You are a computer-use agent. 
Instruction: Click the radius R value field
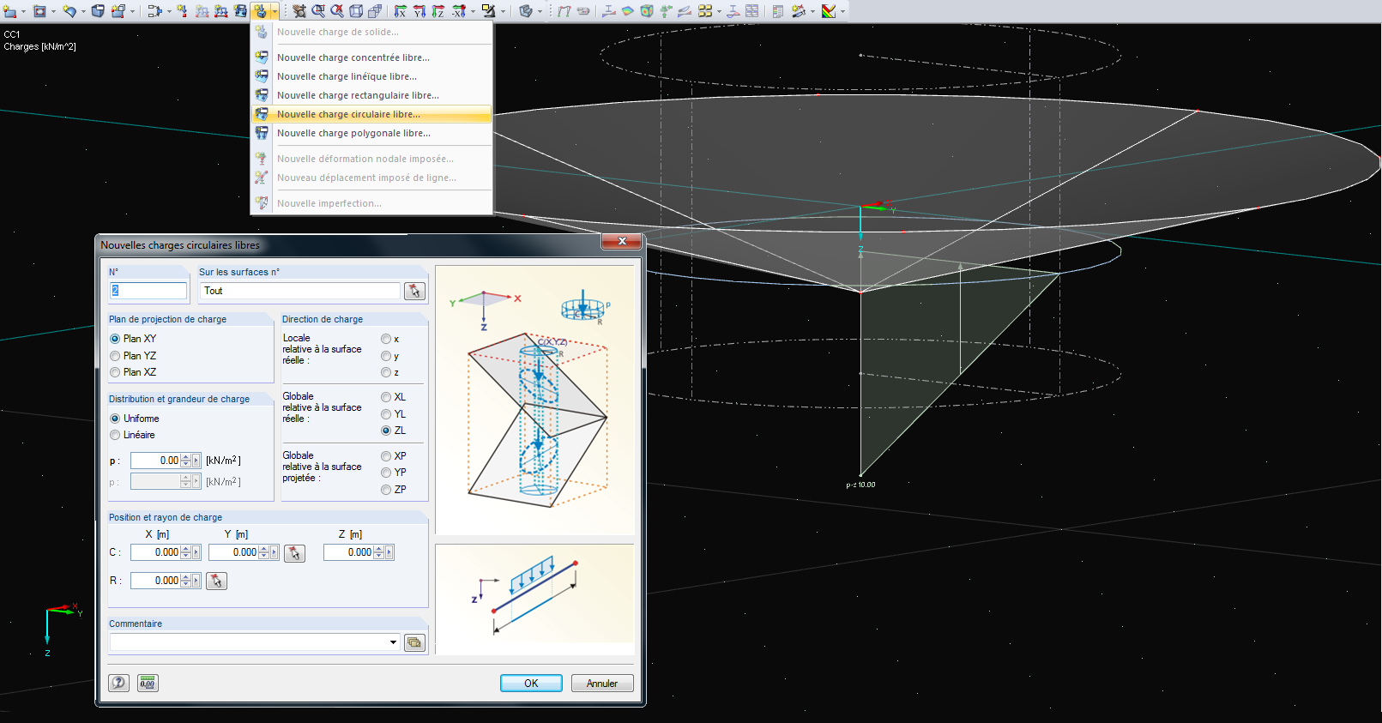[155, 581]
